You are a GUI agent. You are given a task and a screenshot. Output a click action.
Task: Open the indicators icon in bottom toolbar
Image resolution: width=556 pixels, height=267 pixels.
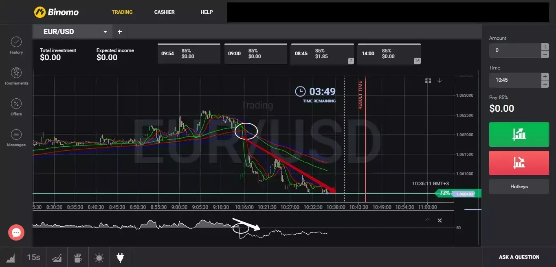[x=57, y=257]
